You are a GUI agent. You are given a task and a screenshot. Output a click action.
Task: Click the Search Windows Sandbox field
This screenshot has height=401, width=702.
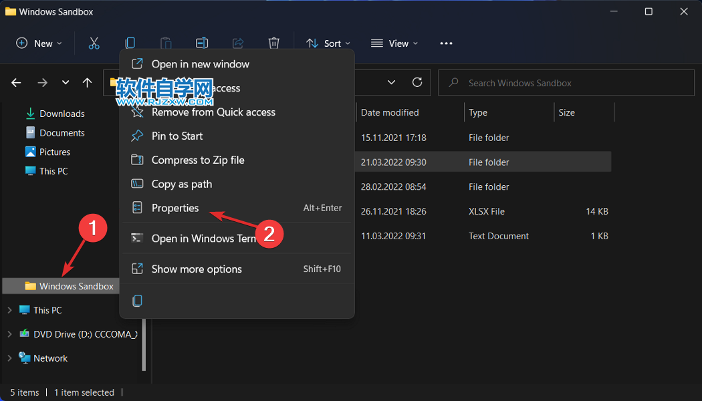pyautogui.click(x=568, y=83)
